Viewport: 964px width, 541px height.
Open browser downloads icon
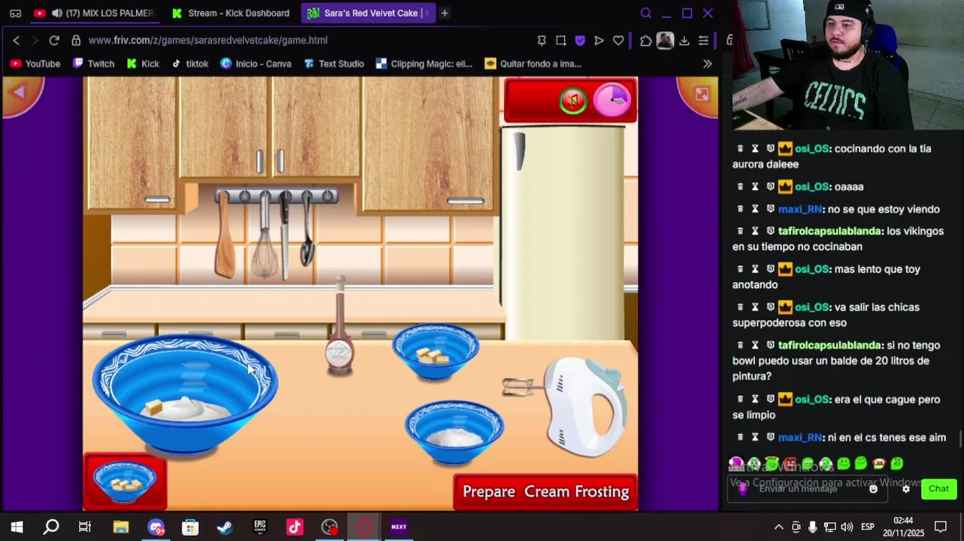[x=684, y=41]
